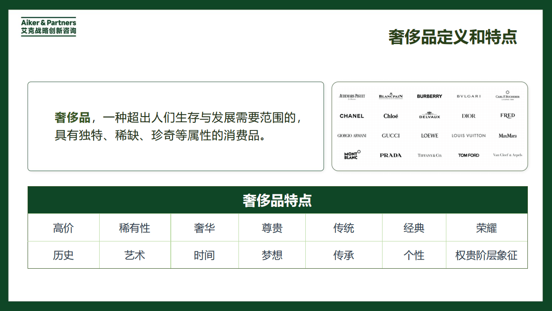
Task: Select the Tom Ford logo
Action: (468, 155)
